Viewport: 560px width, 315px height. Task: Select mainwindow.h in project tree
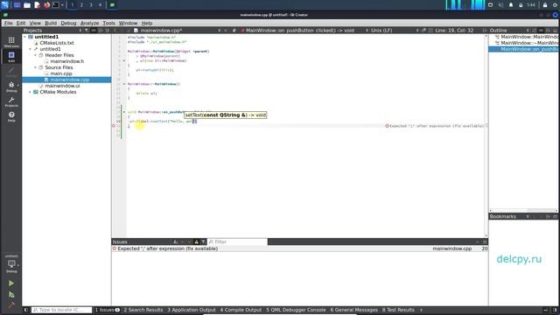[x=66, y=61]
